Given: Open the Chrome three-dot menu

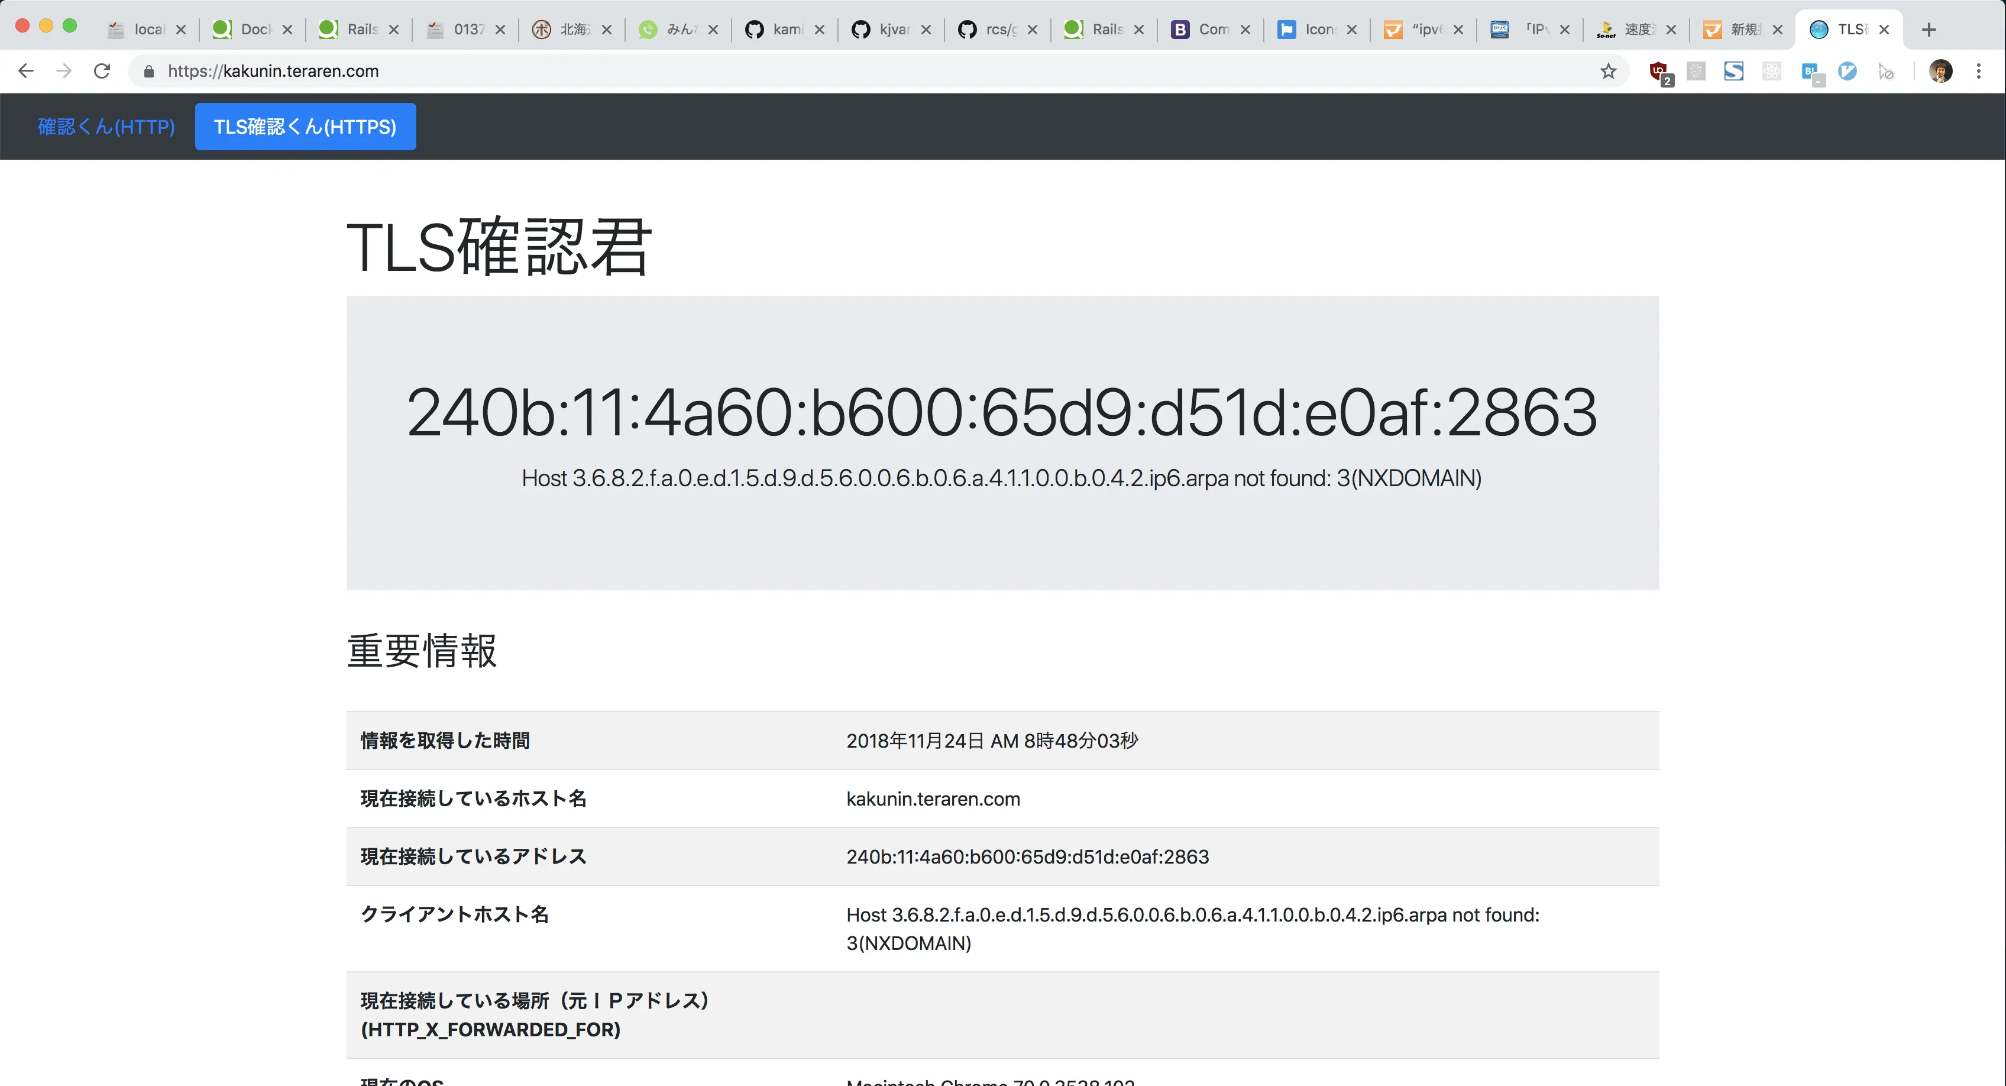Looking at the screenshot, I should 1978,72.
